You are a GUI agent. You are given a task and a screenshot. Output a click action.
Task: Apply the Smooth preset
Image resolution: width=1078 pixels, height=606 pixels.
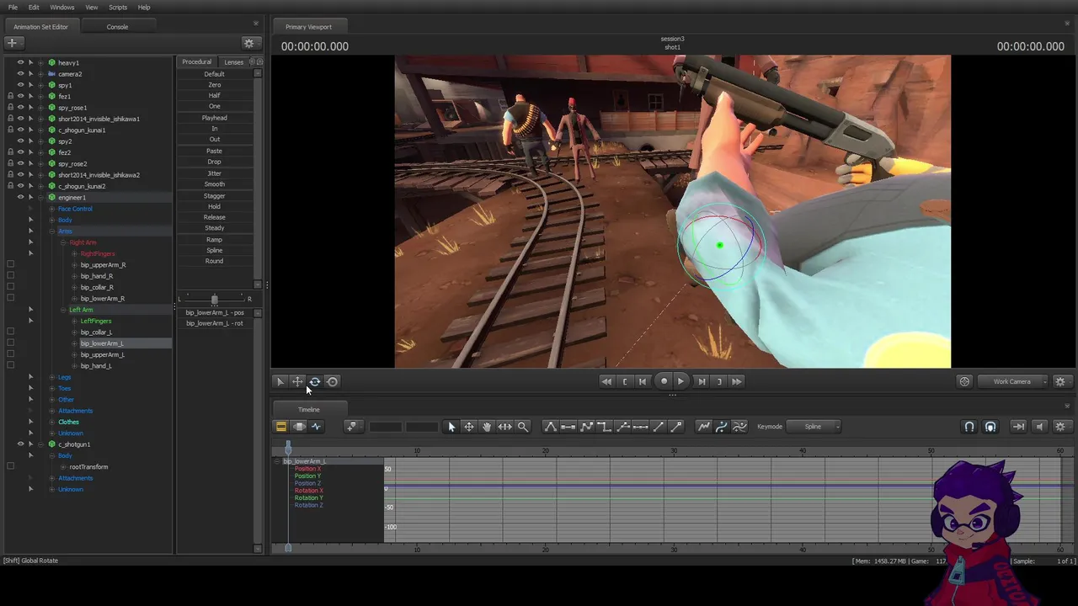pos(215,184)
